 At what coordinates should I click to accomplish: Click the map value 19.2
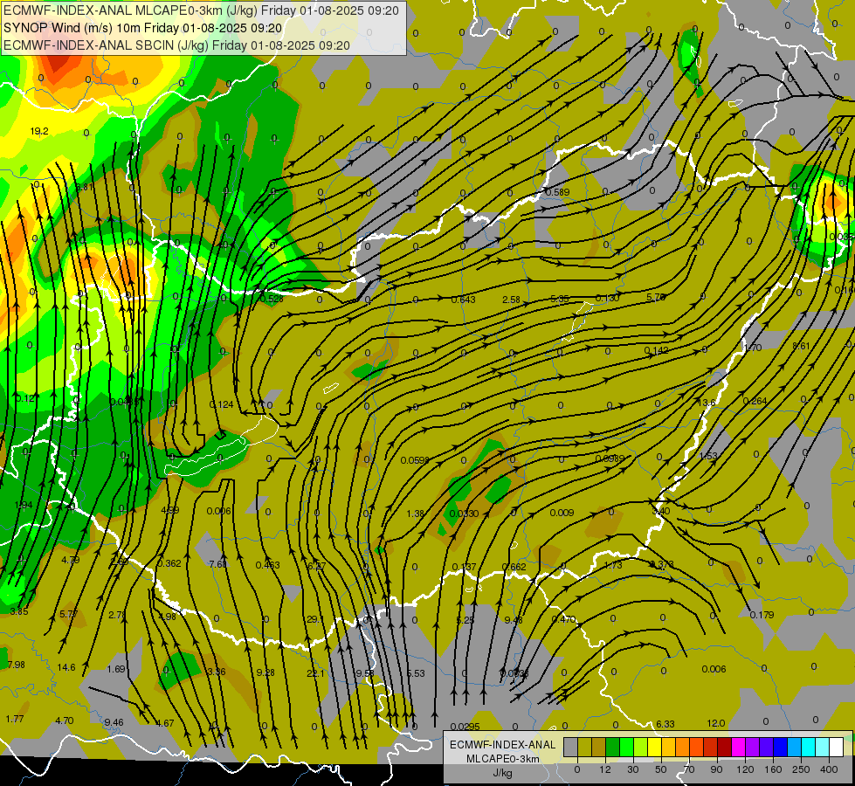[39, 131]
